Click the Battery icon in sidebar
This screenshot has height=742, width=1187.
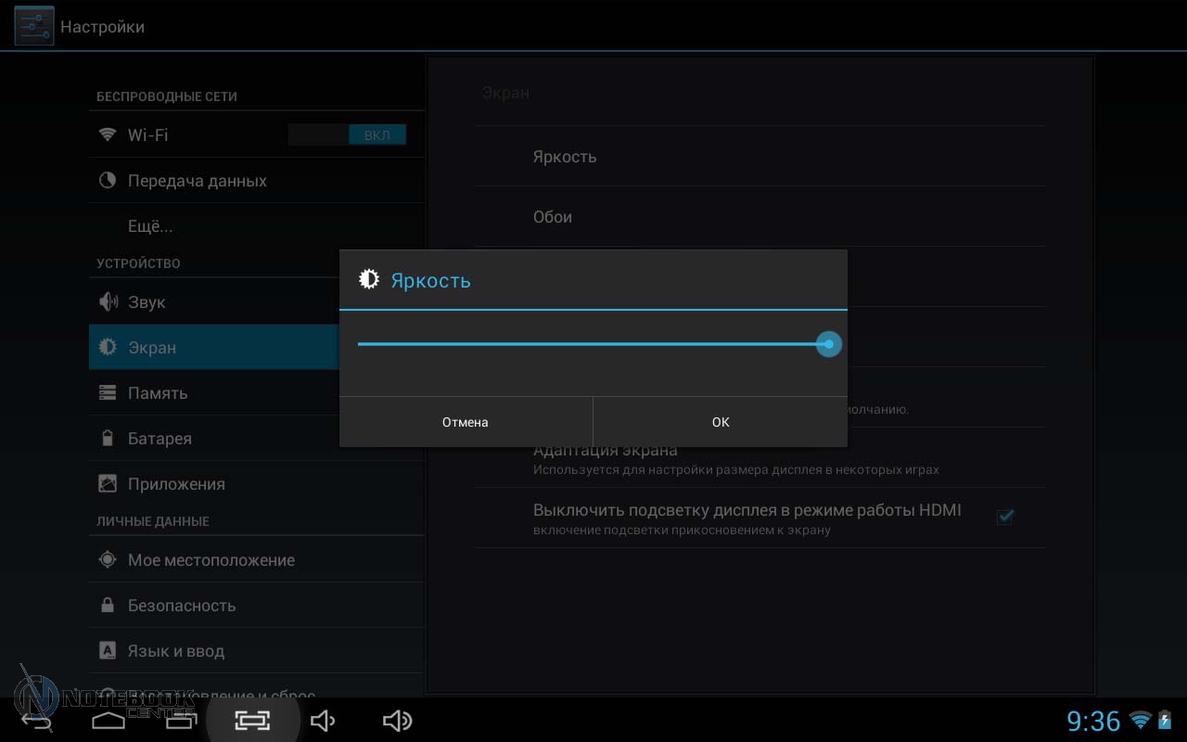[108, 439]
